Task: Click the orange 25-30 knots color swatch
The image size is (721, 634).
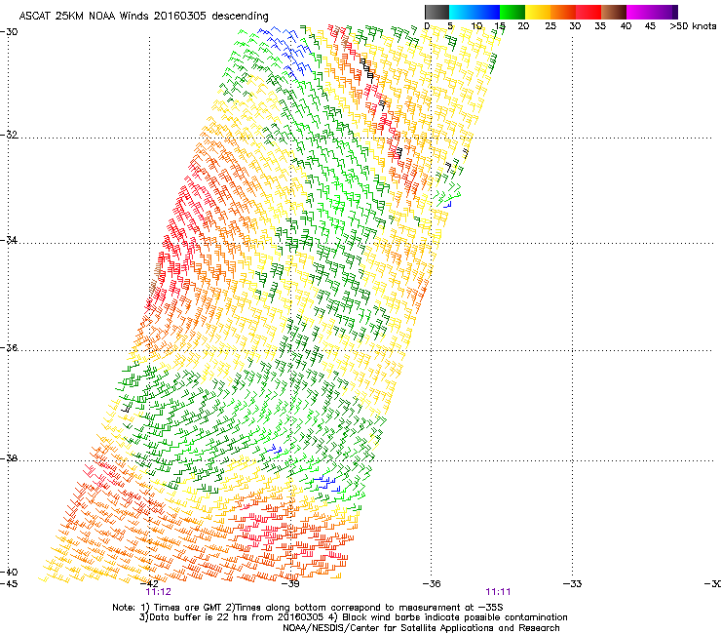Action: tap(563, 12)
